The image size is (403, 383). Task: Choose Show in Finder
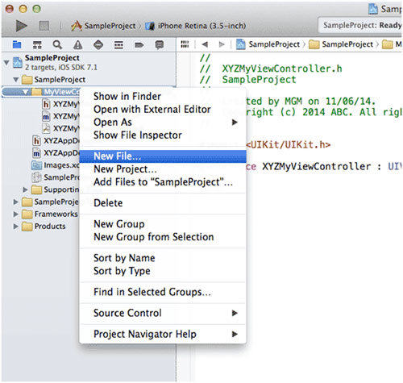[x=163, y=97]
